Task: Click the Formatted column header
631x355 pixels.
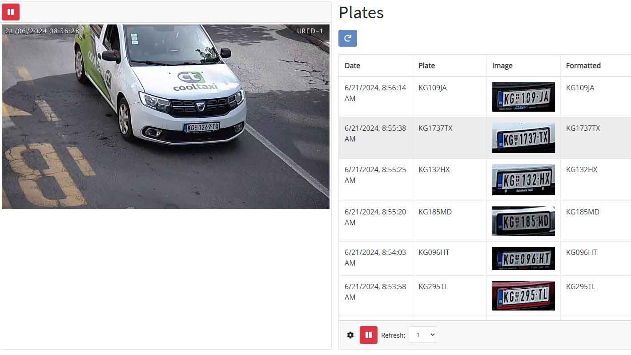Action: click(x=583, y=65)
